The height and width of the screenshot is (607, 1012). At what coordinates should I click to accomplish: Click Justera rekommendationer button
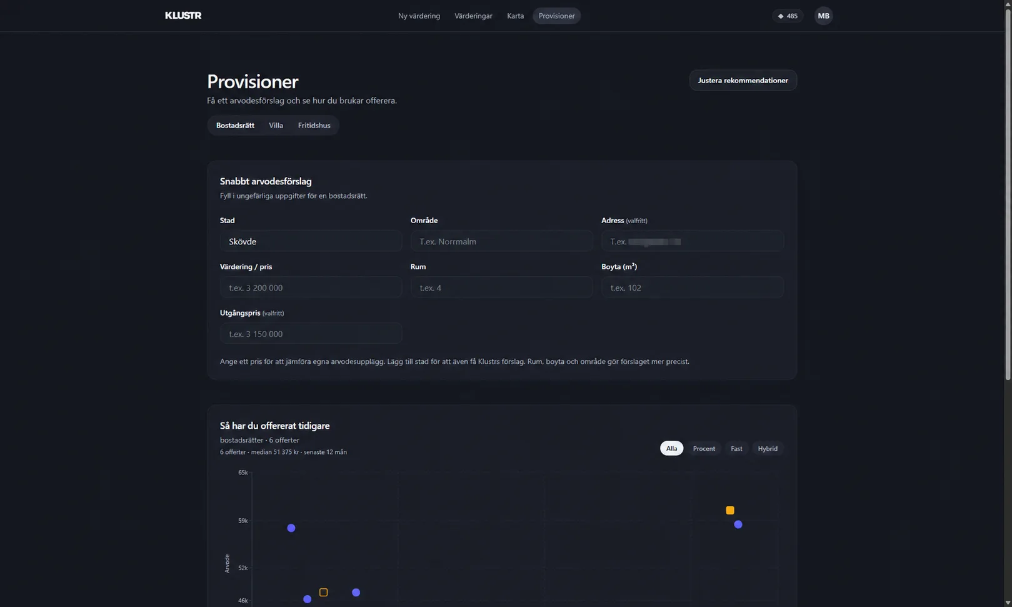pos(743,80)
